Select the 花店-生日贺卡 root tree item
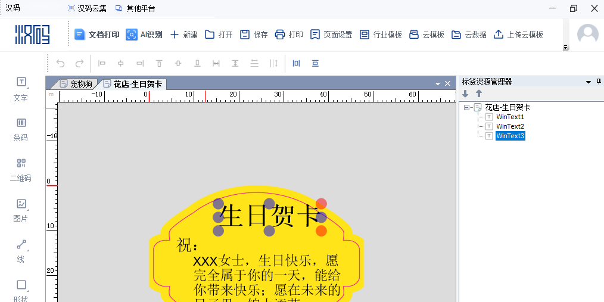The image size is (604, 302). pyautogui.click(x=508, y=107)
